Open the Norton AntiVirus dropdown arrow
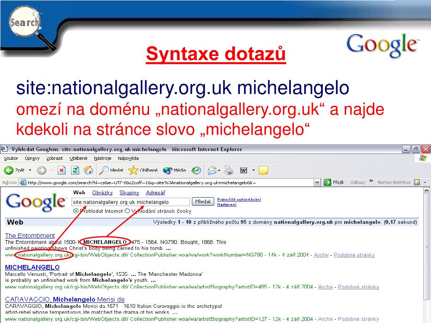Viewport: 431px width, 323px height. [x=425, y=183]
